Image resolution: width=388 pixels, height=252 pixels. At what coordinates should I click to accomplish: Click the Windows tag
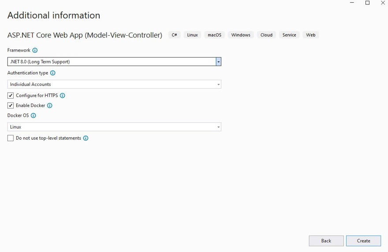pos(241,35)
